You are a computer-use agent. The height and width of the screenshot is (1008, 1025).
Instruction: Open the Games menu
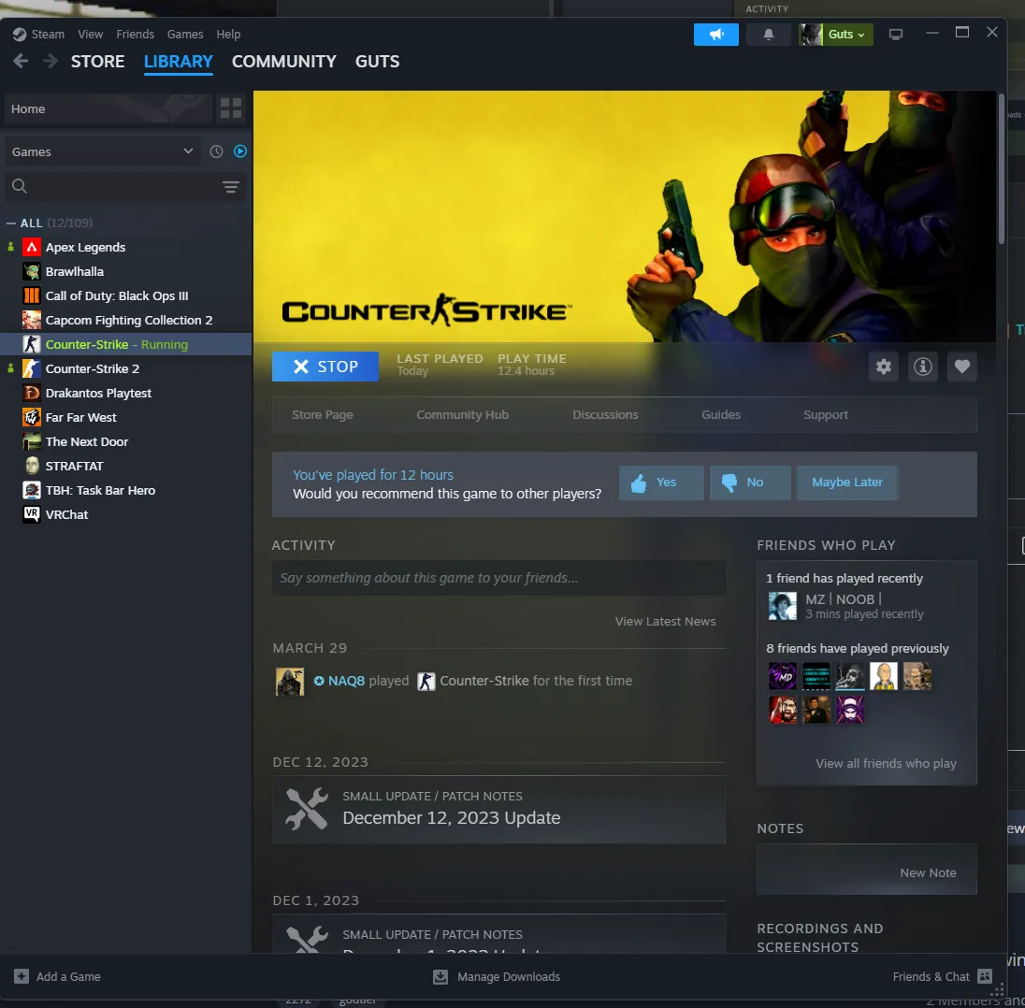point(185,34)
